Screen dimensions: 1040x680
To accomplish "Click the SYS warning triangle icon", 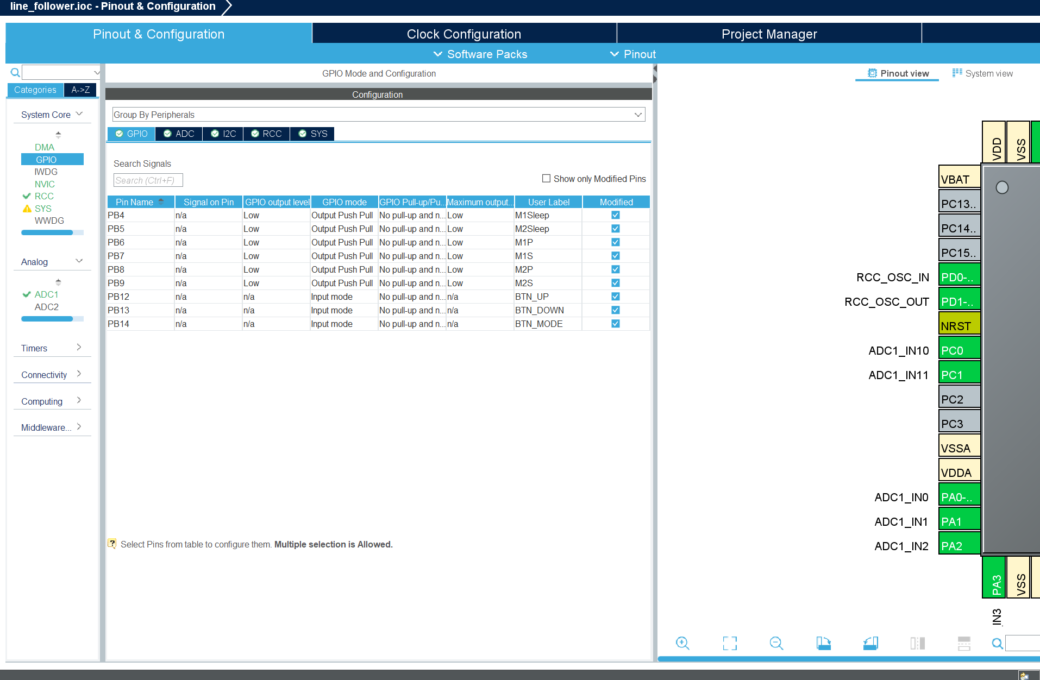I will [x=27, y=209].
